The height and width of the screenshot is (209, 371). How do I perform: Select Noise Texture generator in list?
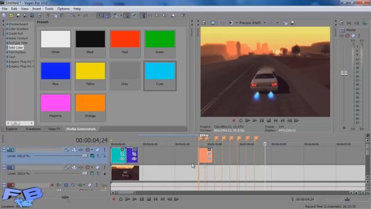pos(18,38)
